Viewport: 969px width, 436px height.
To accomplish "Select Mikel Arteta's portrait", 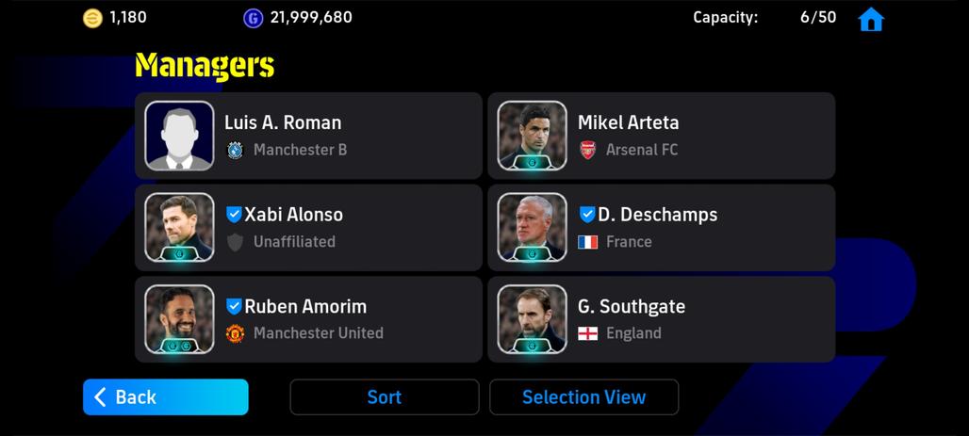I will tap(532, 136).
